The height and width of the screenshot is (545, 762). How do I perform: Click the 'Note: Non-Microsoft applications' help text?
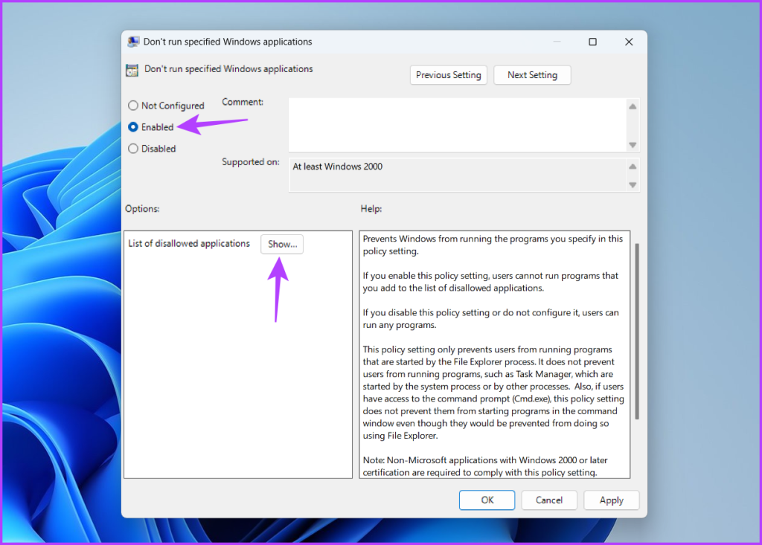click(485, 466)
